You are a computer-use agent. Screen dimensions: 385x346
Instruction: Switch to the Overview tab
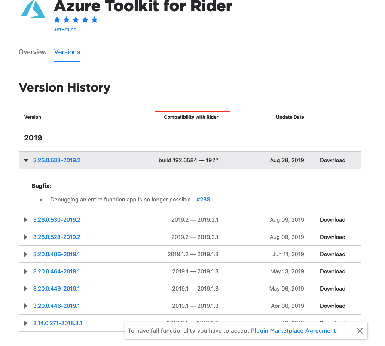pos(33,52)
